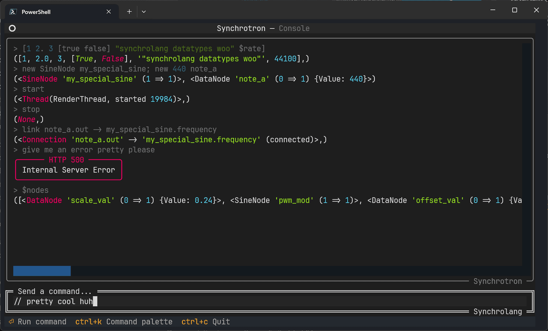548x331 pixels.
Task: Maximize the terminal window
Action: click(515, 10)
